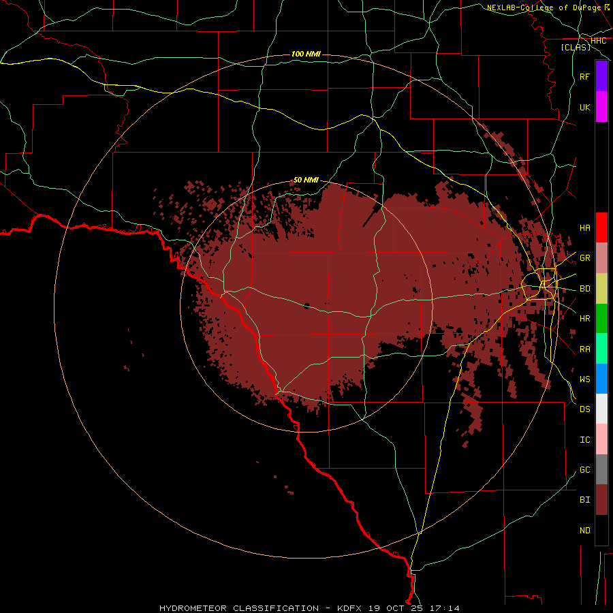This screenshot has width=613, height=613.
Task: Select the RA legend label
Action: coord(584,349)
